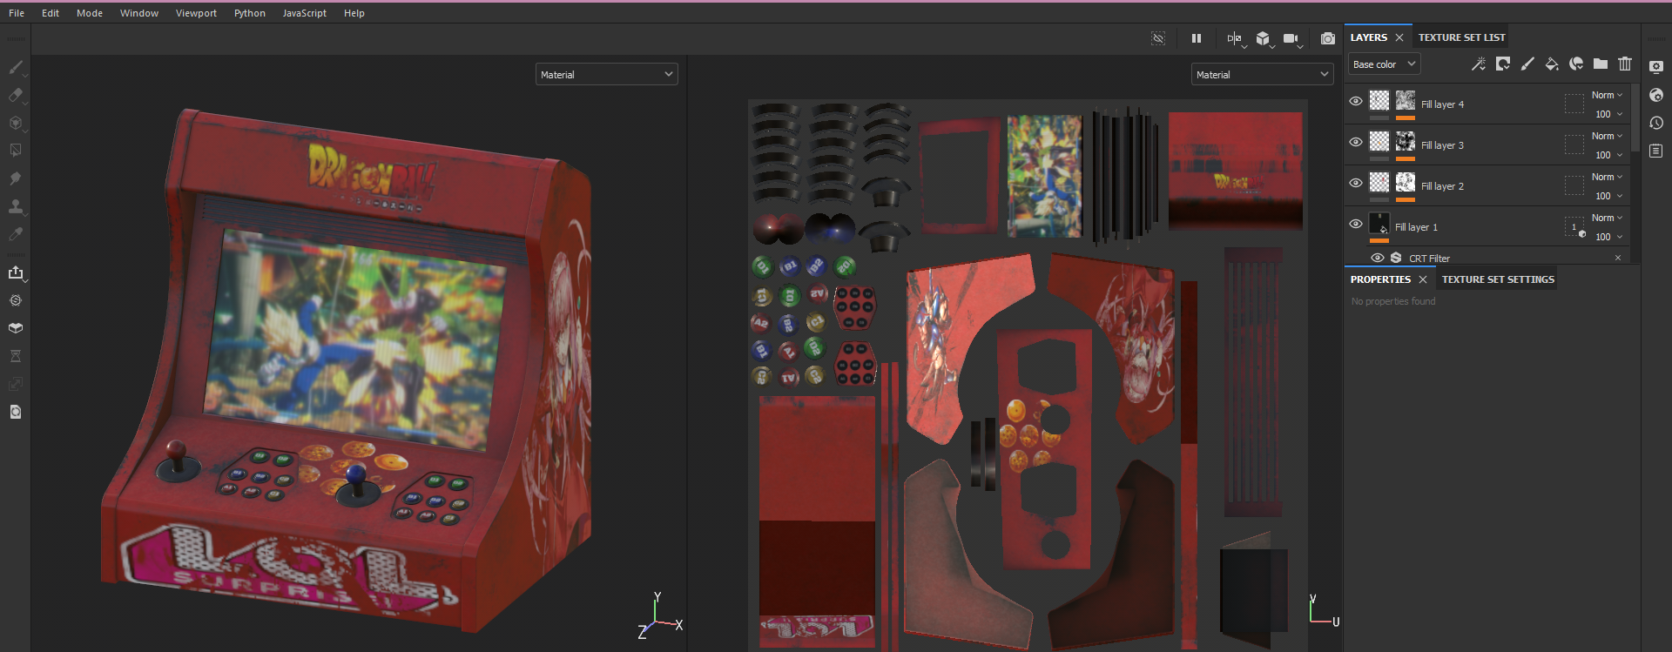This screenshot has width=1672, height=652.
Task: Switch to the Texture Set List tab
Action: point(1461,37)
